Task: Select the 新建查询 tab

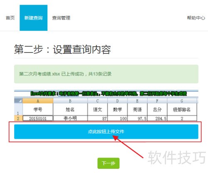Action: 34,18
